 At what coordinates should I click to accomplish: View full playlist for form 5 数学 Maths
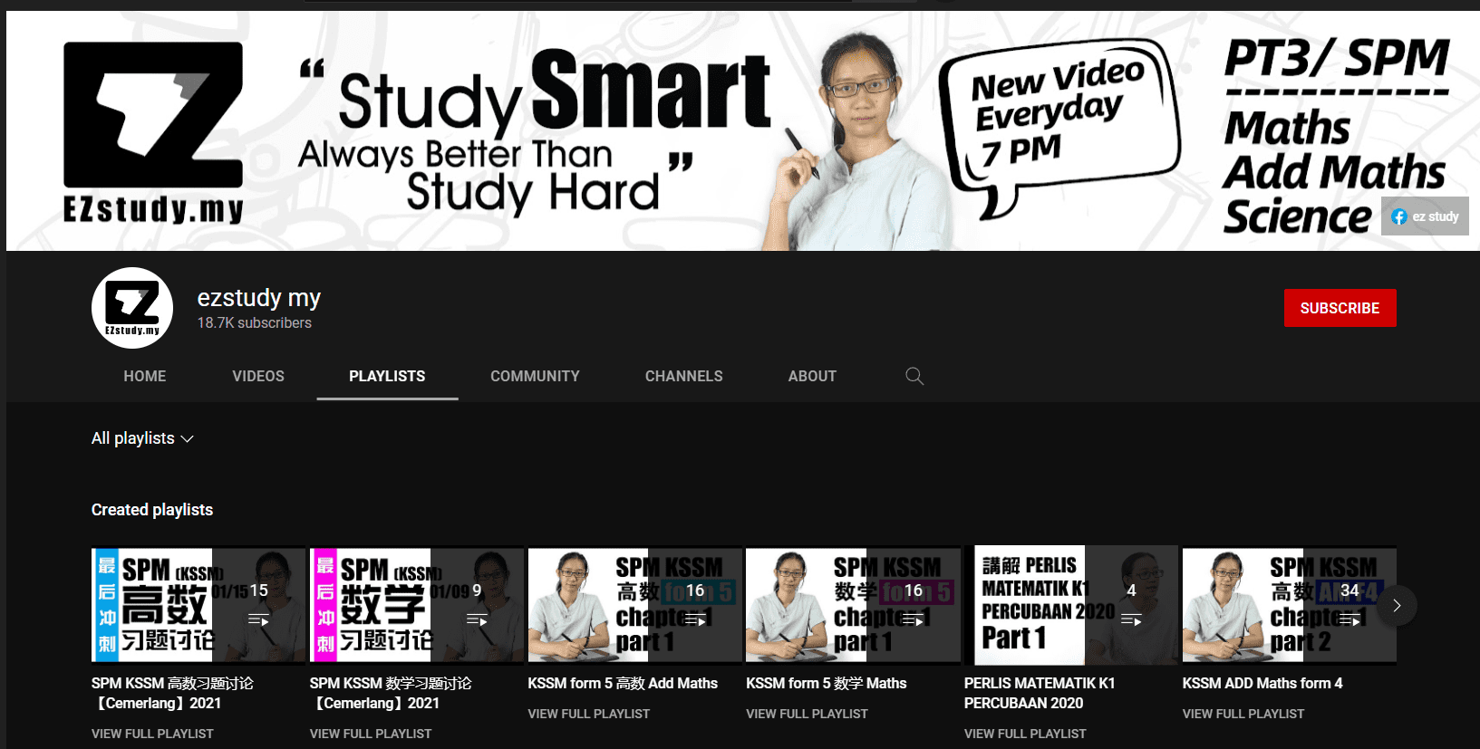pos(807,714)
